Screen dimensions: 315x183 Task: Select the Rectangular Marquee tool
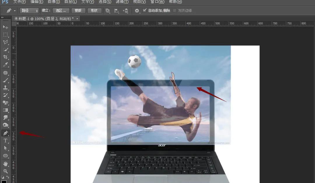tap(5, 34)
